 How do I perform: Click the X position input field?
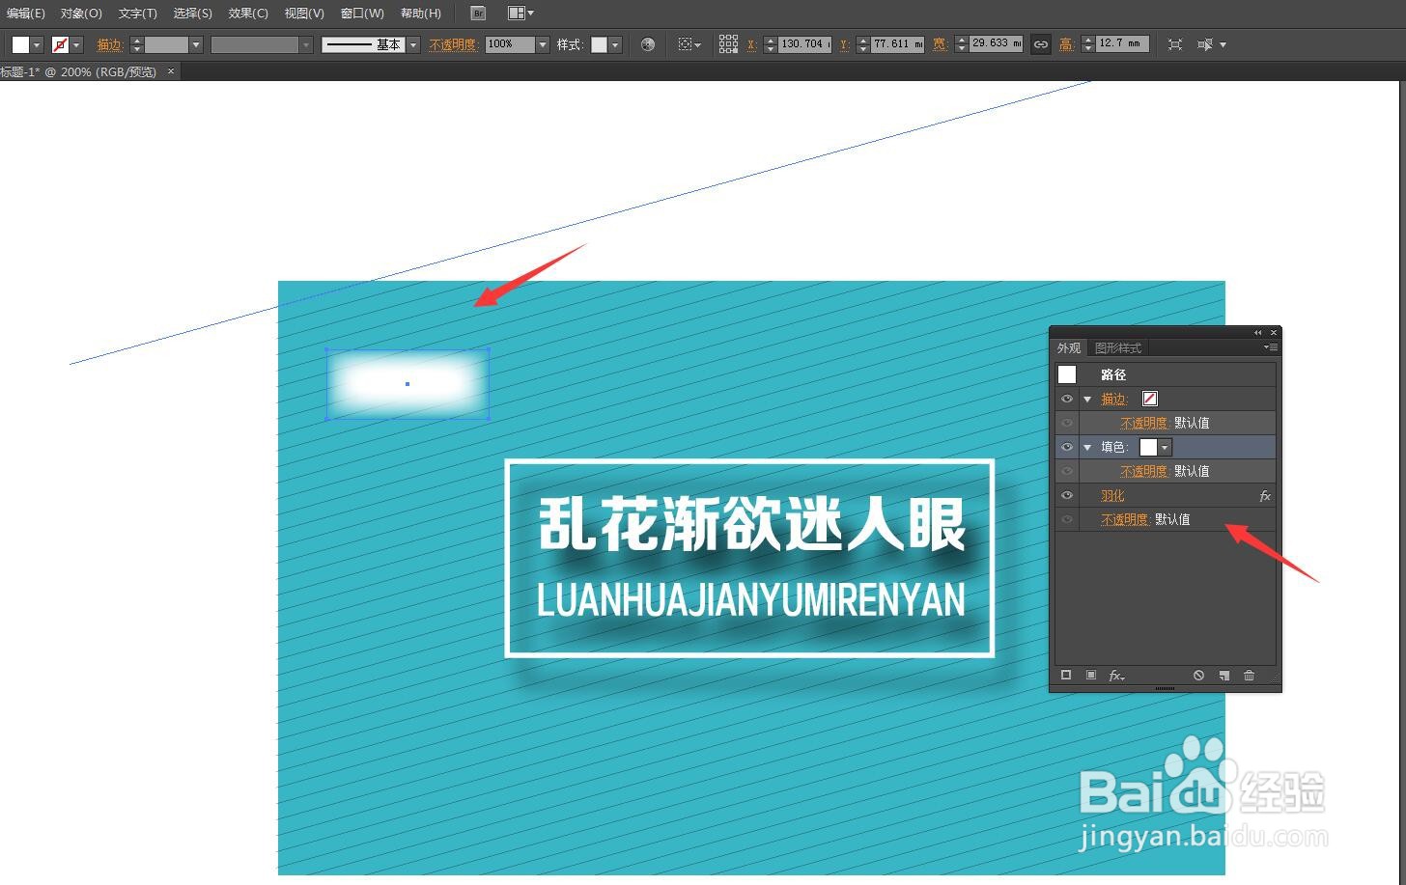803,43
